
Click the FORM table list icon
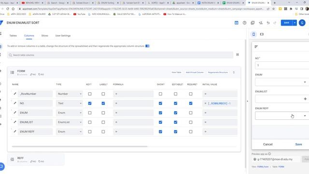coord(12,72)
